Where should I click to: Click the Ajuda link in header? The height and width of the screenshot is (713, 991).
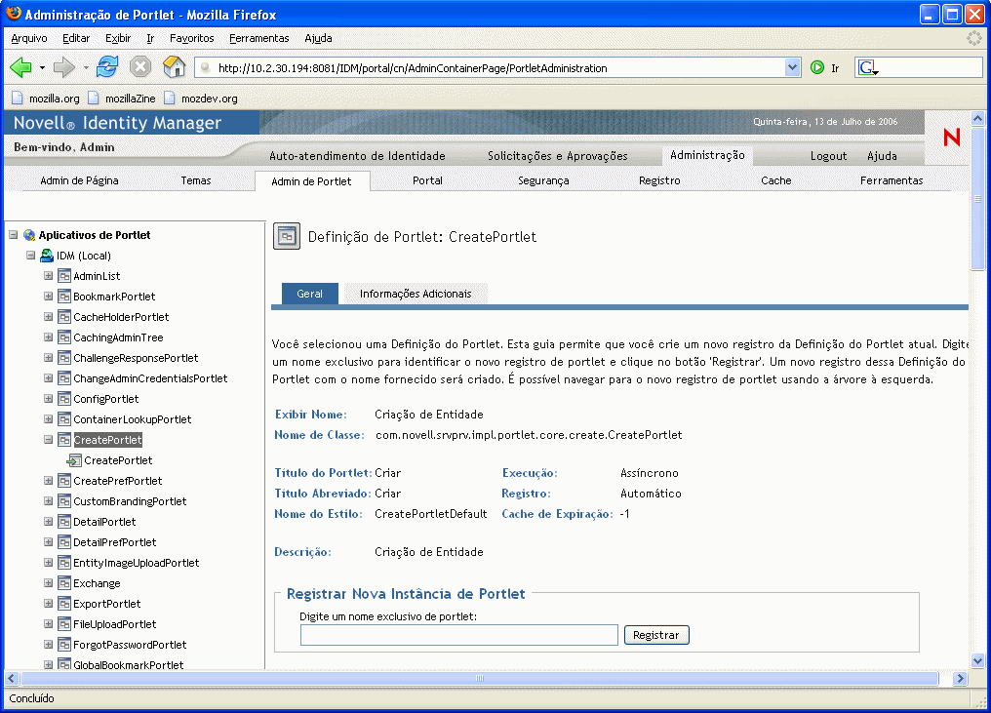(x=882, y=155)
